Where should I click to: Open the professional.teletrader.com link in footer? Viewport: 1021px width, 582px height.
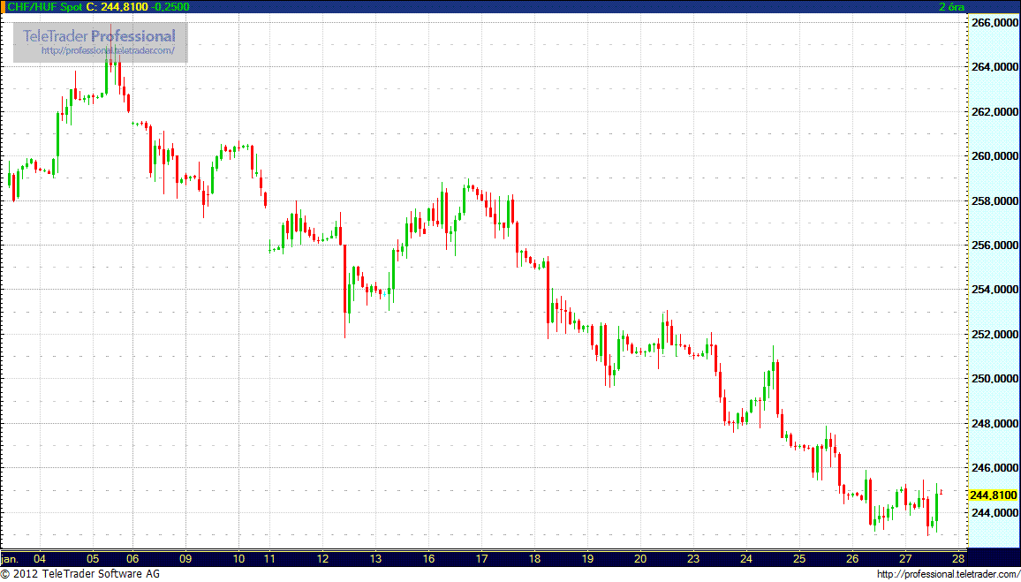point(947,574)
